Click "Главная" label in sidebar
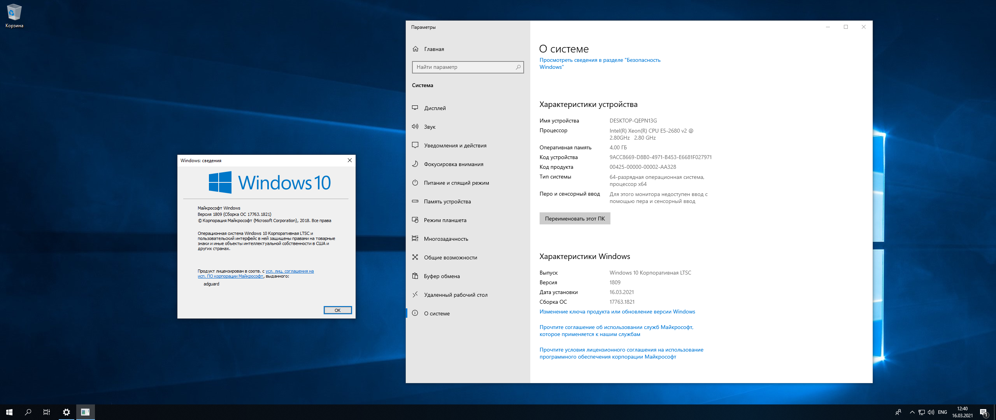This screenshot has width=996, height=420. coord(434,49)
